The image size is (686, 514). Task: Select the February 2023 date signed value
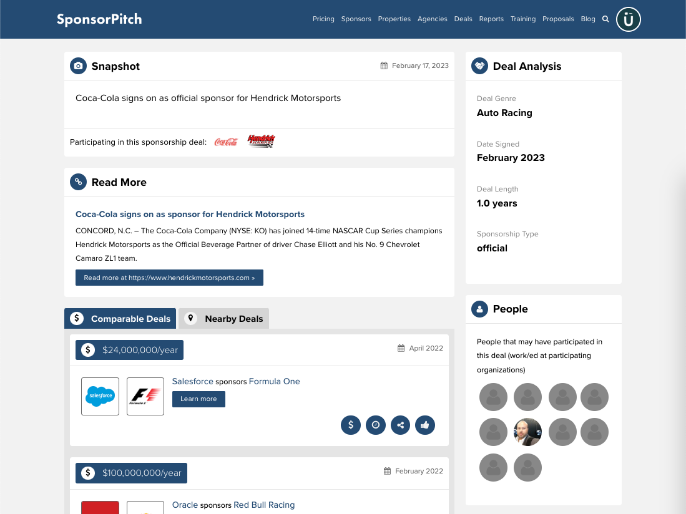[x=511, y=158]
